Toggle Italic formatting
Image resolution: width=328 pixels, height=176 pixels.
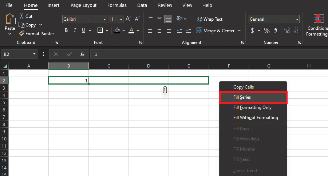75,30
